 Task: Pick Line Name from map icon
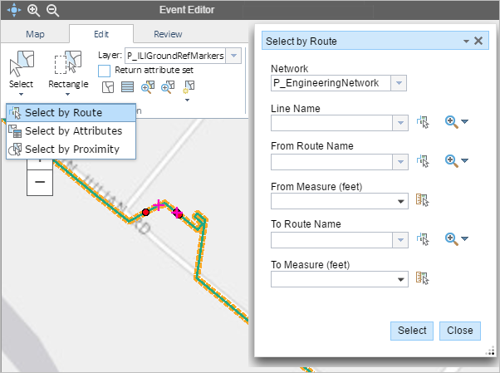424,122
